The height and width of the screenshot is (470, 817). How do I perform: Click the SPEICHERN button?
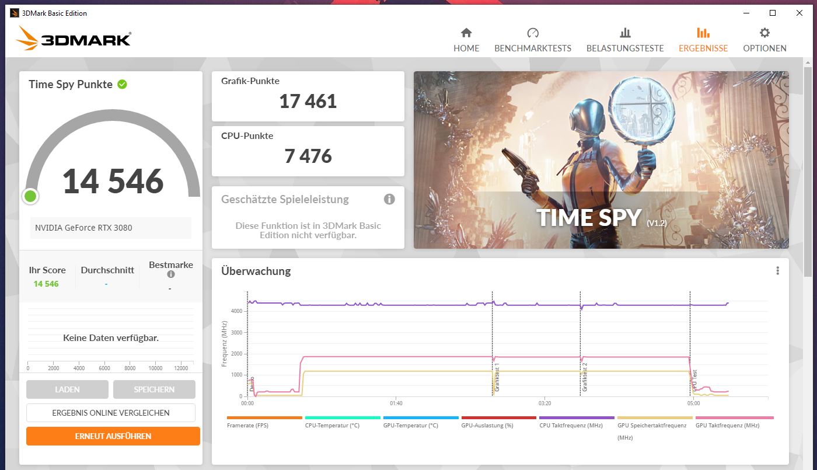154,389
